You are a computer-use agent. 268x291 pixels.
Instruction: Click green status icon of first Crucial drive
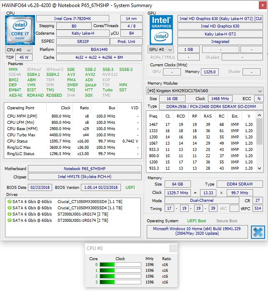(x=9, y=201)
